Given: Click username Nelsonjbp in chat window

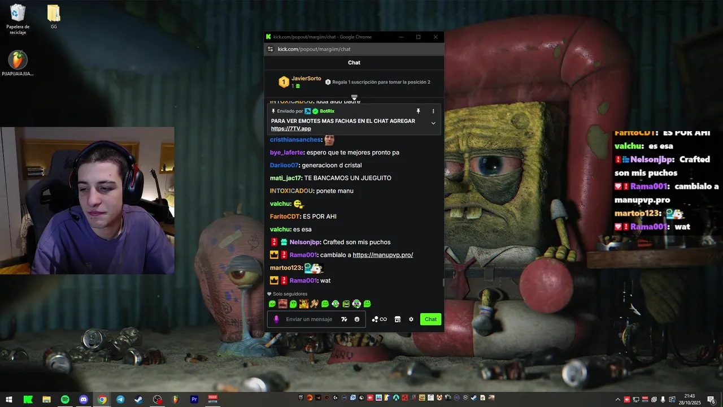Looking at the screenshot, I should [x=305, y=242].
